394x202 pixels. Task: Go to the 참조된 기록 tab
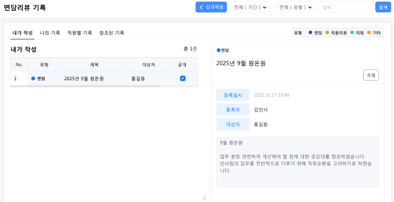coord(111,33)
